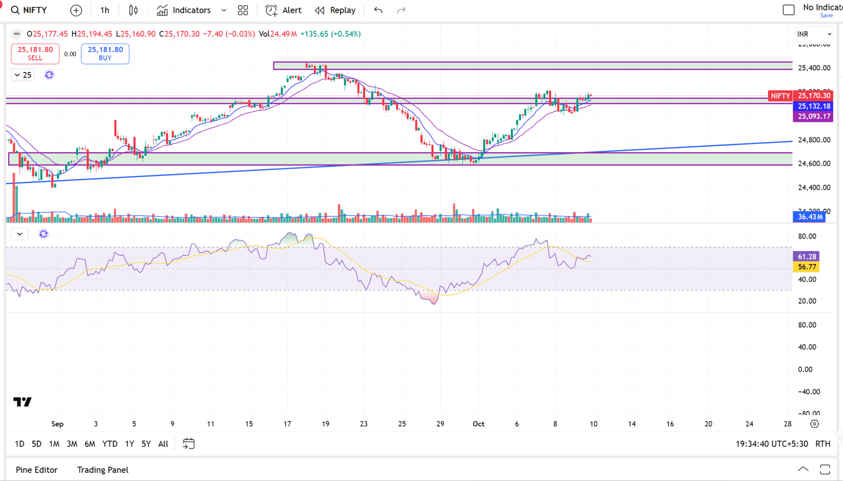Image resolution: width=843 pixels, height=481 pixels.
Task: Click the 24,400.00 price axis label
Action: click(814, 188)
